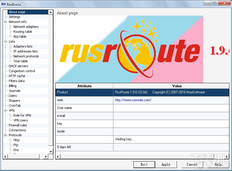
Task: Open Network adapters page
Action: [26, 27]
